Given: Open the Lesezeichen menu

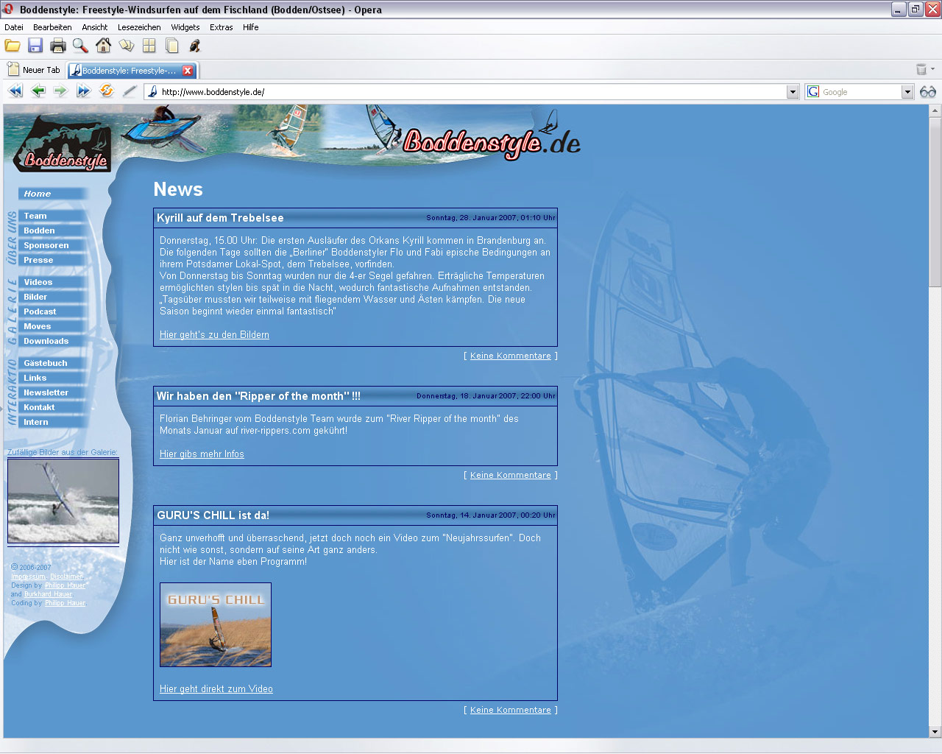Looking at the screenshot, I should pyautogui.click(x=139, y=27).
